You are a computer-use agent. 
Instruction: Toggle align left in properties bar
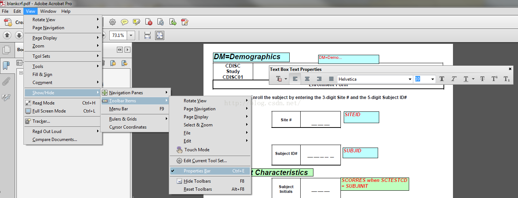[295, 79]
